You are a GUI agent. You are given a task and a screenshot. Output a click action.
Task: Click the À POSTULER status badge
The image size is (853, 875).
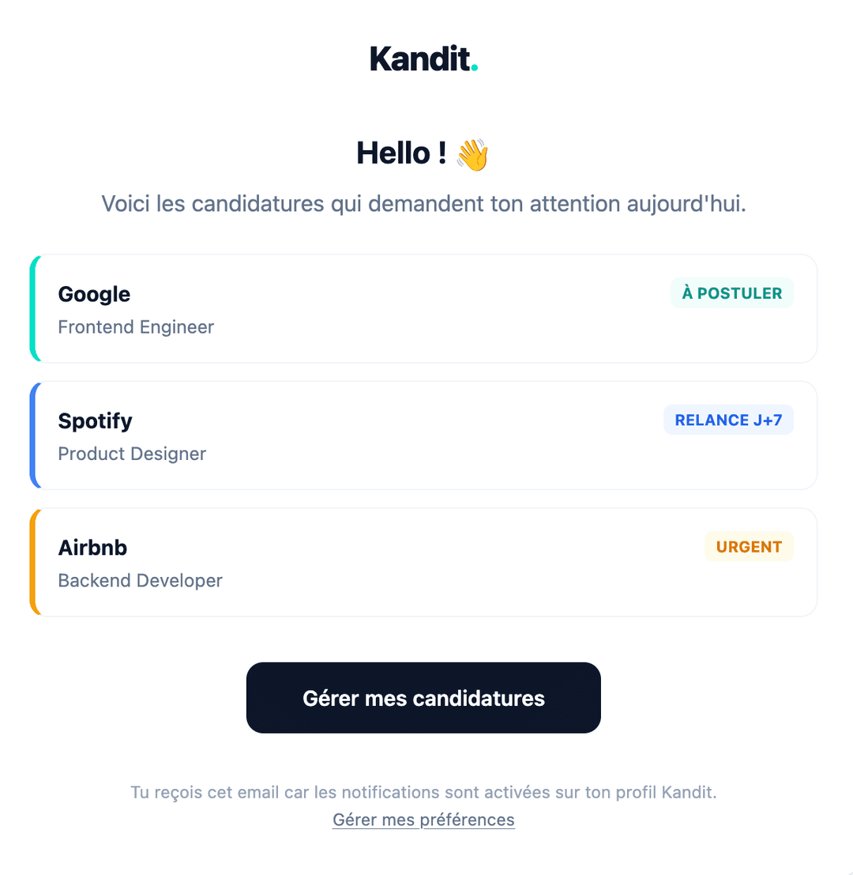pos(731,292)
